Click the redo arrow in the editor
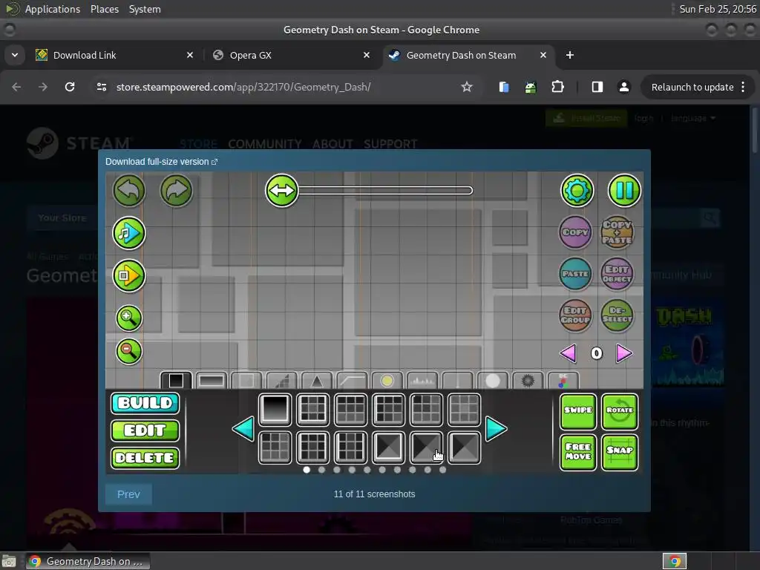This screenshot has height=570, width=760. (177, 191)
